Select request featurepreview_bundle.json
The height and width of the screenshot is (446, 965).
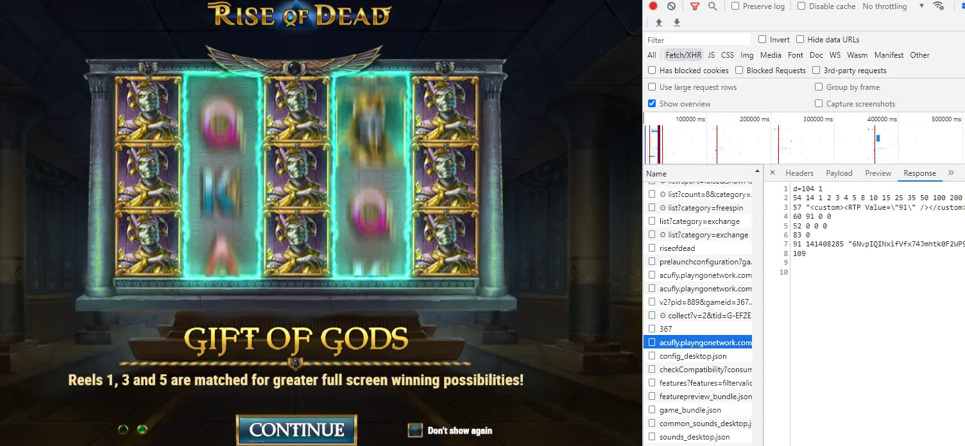click(x=698, y=397)
